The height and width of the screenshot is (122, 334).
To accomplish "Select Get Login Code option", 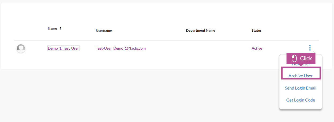I will click(x=301, y=100).
